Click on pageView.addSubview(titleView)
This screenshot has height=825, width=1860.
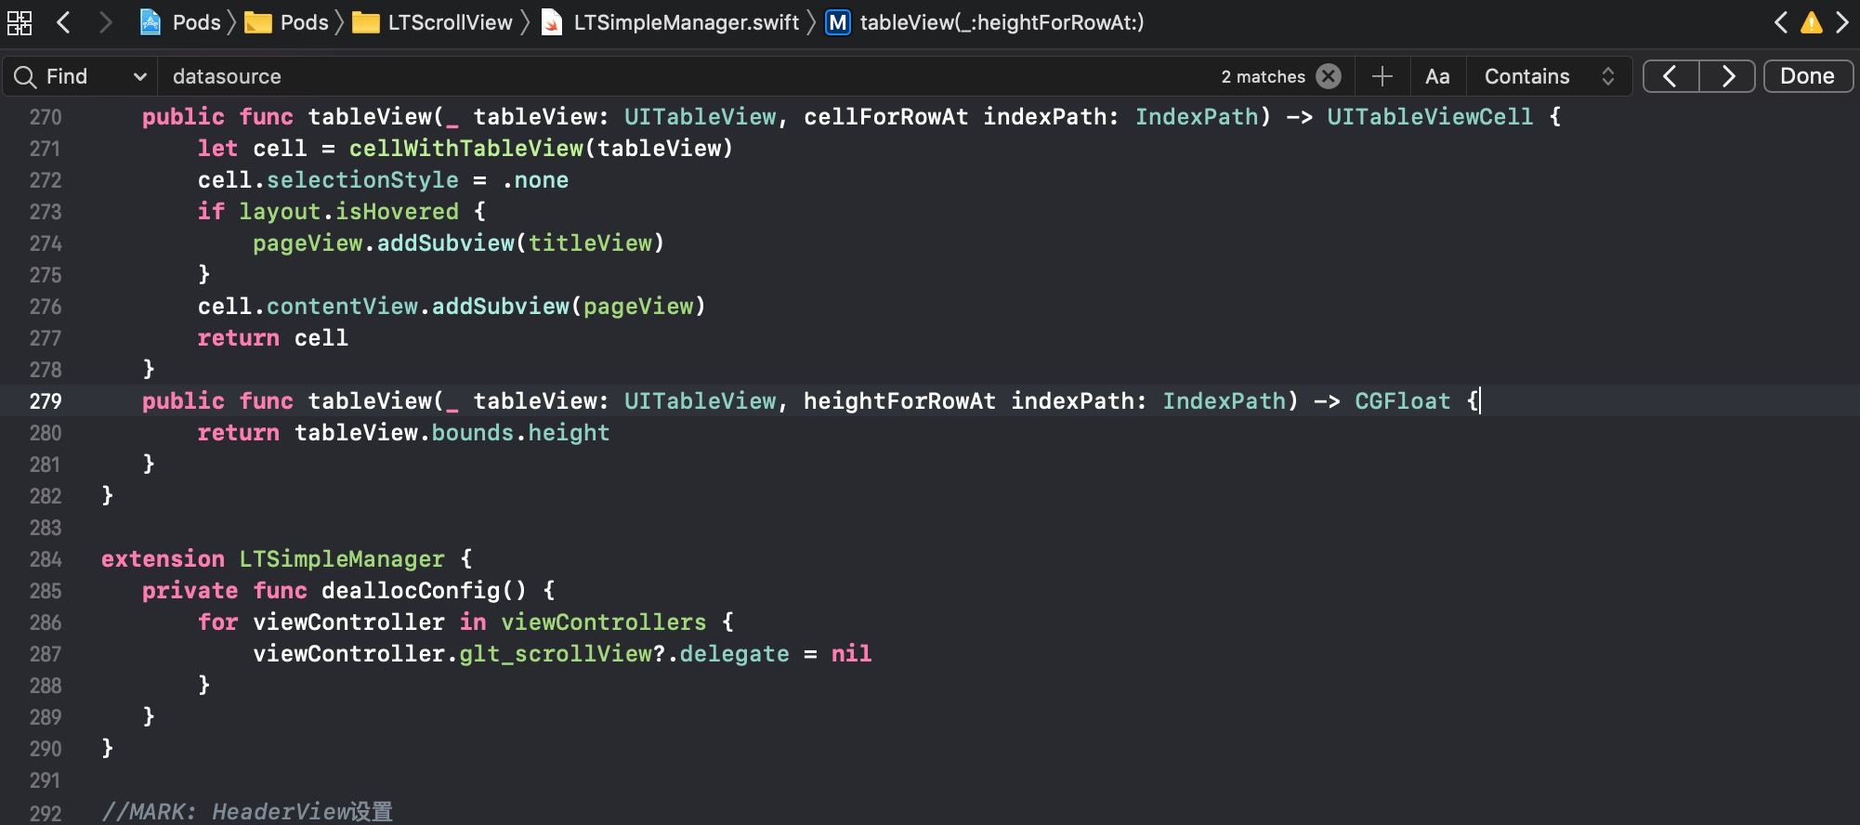coord(458,243)
